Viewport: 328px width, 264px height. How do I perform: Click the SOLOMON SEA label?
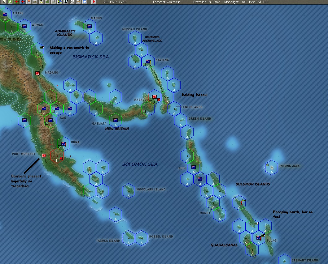pyautogui.click(x=140, y=164)
